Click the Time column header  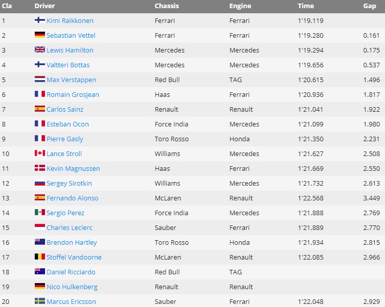[306, 6]
